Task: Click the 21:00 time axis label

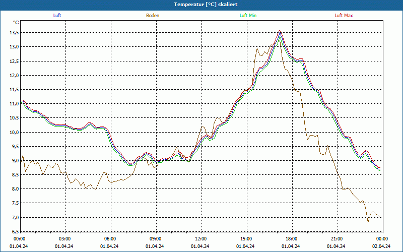Action: [336, 239]
